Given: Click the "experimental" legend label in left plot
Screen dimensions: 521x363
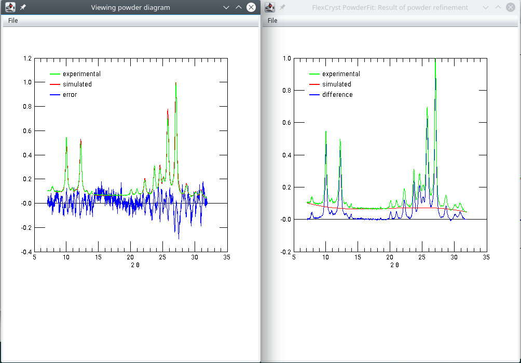Looking at the screenshot, I should click(x=81, y=74).
